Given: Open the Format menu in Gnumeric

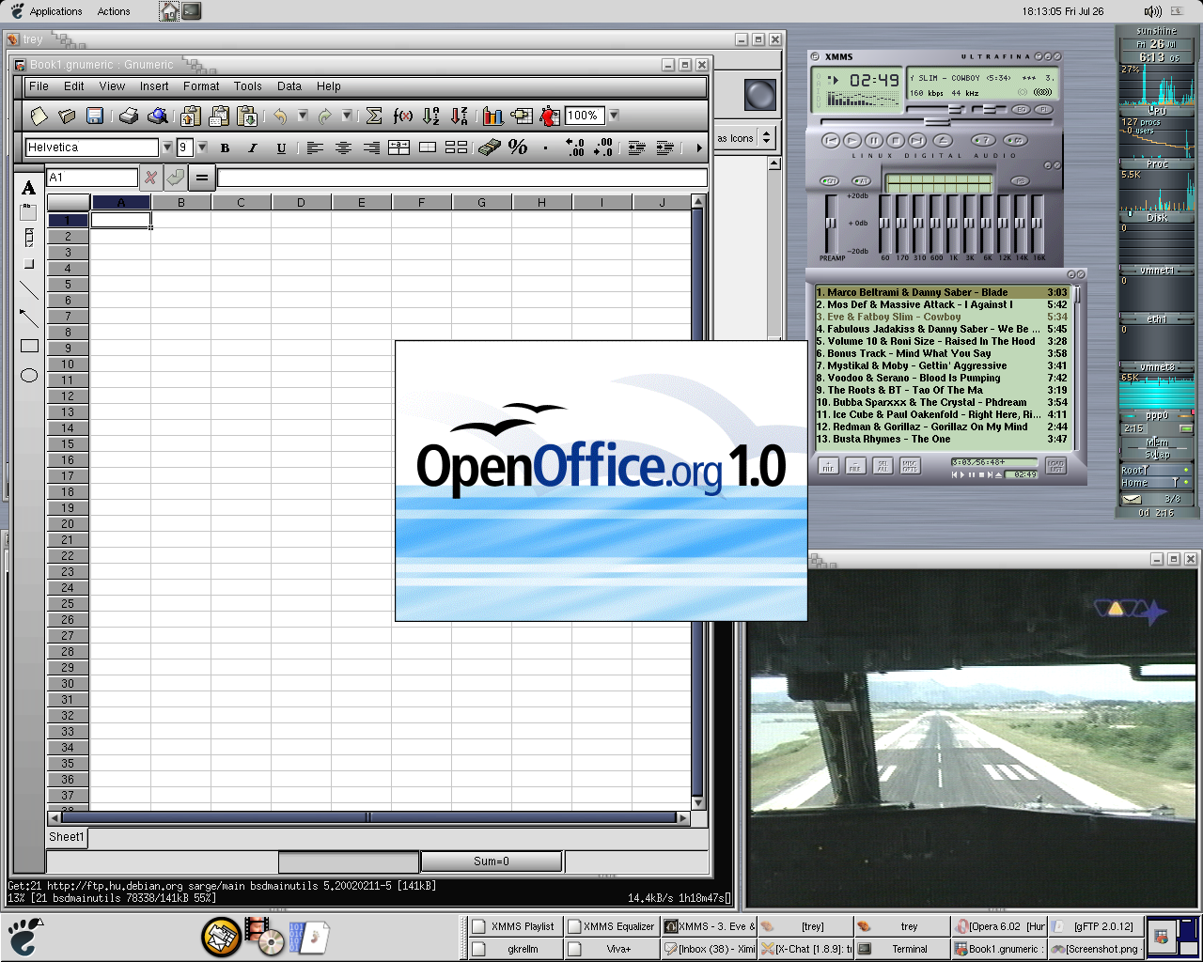Looking at the screenshot, I should (x=201, y=86).
